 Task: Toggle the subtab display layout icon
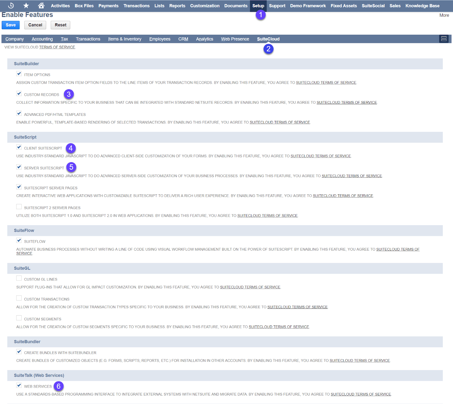tap(444, 39)
